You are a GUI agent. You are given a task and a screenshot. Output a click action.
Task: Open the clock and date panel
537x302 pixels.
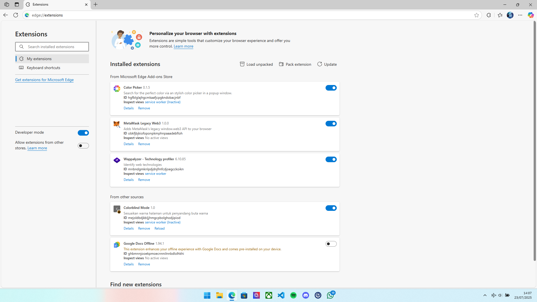click(x=523, y=295)
